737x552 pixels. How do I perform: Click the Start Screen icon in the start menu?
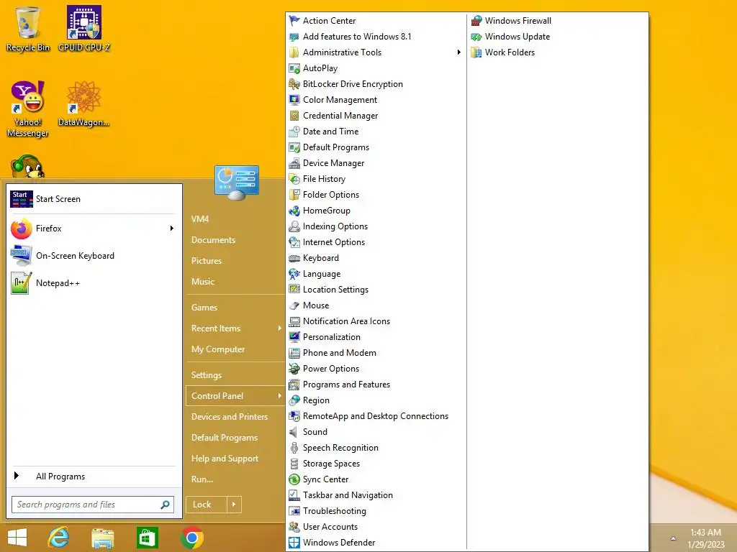(21, 199)
